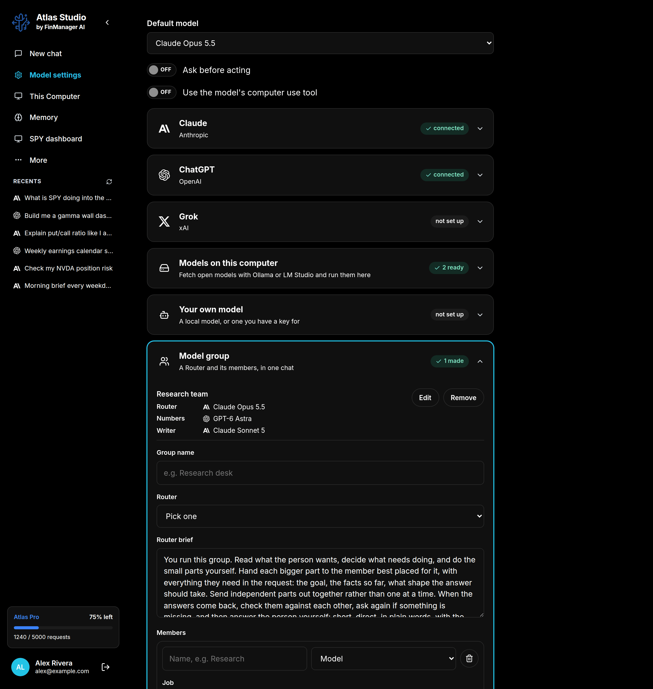Click the More ellipsis icon

point(18,160)
